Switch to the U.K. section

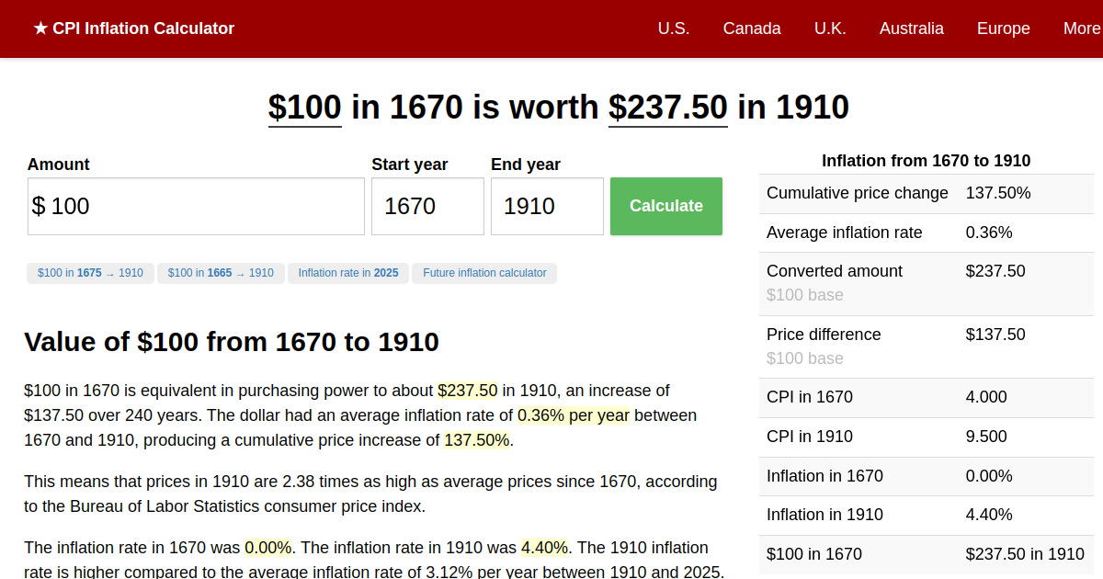click(x=830, y=28)
